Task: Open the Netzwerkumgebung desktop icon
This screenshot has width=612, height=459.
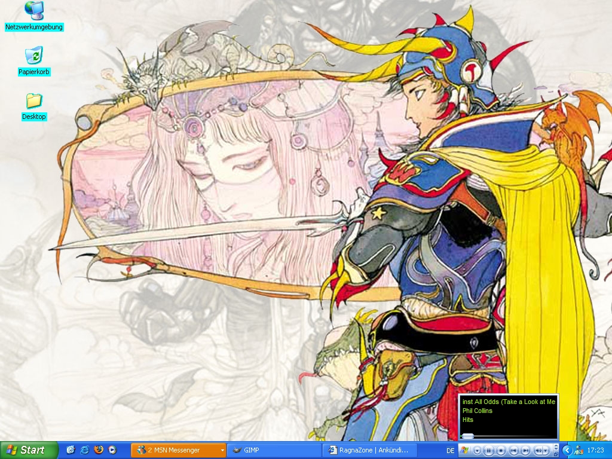Action: click(33, 11)
